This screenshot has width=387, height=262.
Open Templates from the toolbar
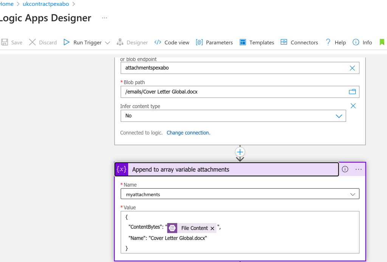point(257,42)
